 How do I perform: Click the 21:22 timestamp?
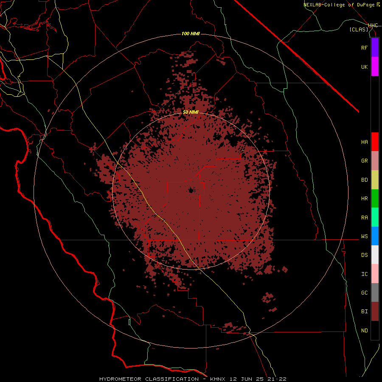278,379
